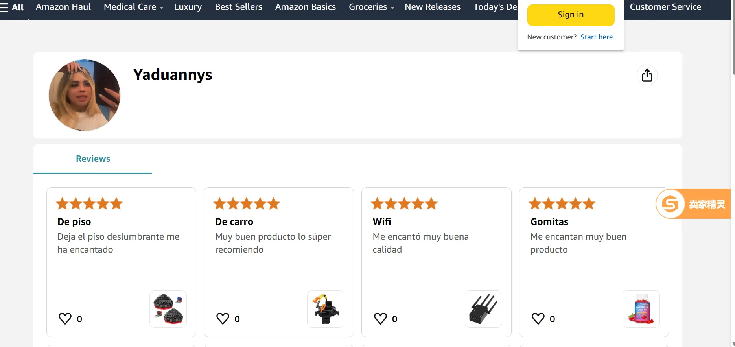Open Amazon Haul from the nav bar
Viewport: 735px width, 347px height.
(x=63, y=7)
